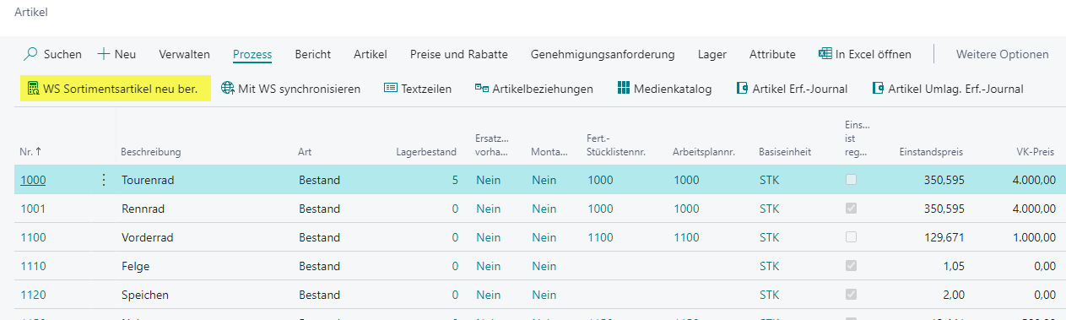Click Lagerbestand value 5 for Tourenrad

point(455,180)
